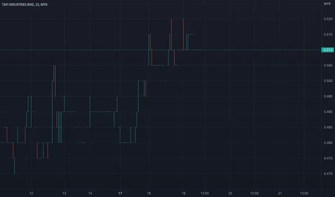The height and width of the screenshot is (197, 335).
Task: Select date 13 on the time axis
Action: click(64, 193)
